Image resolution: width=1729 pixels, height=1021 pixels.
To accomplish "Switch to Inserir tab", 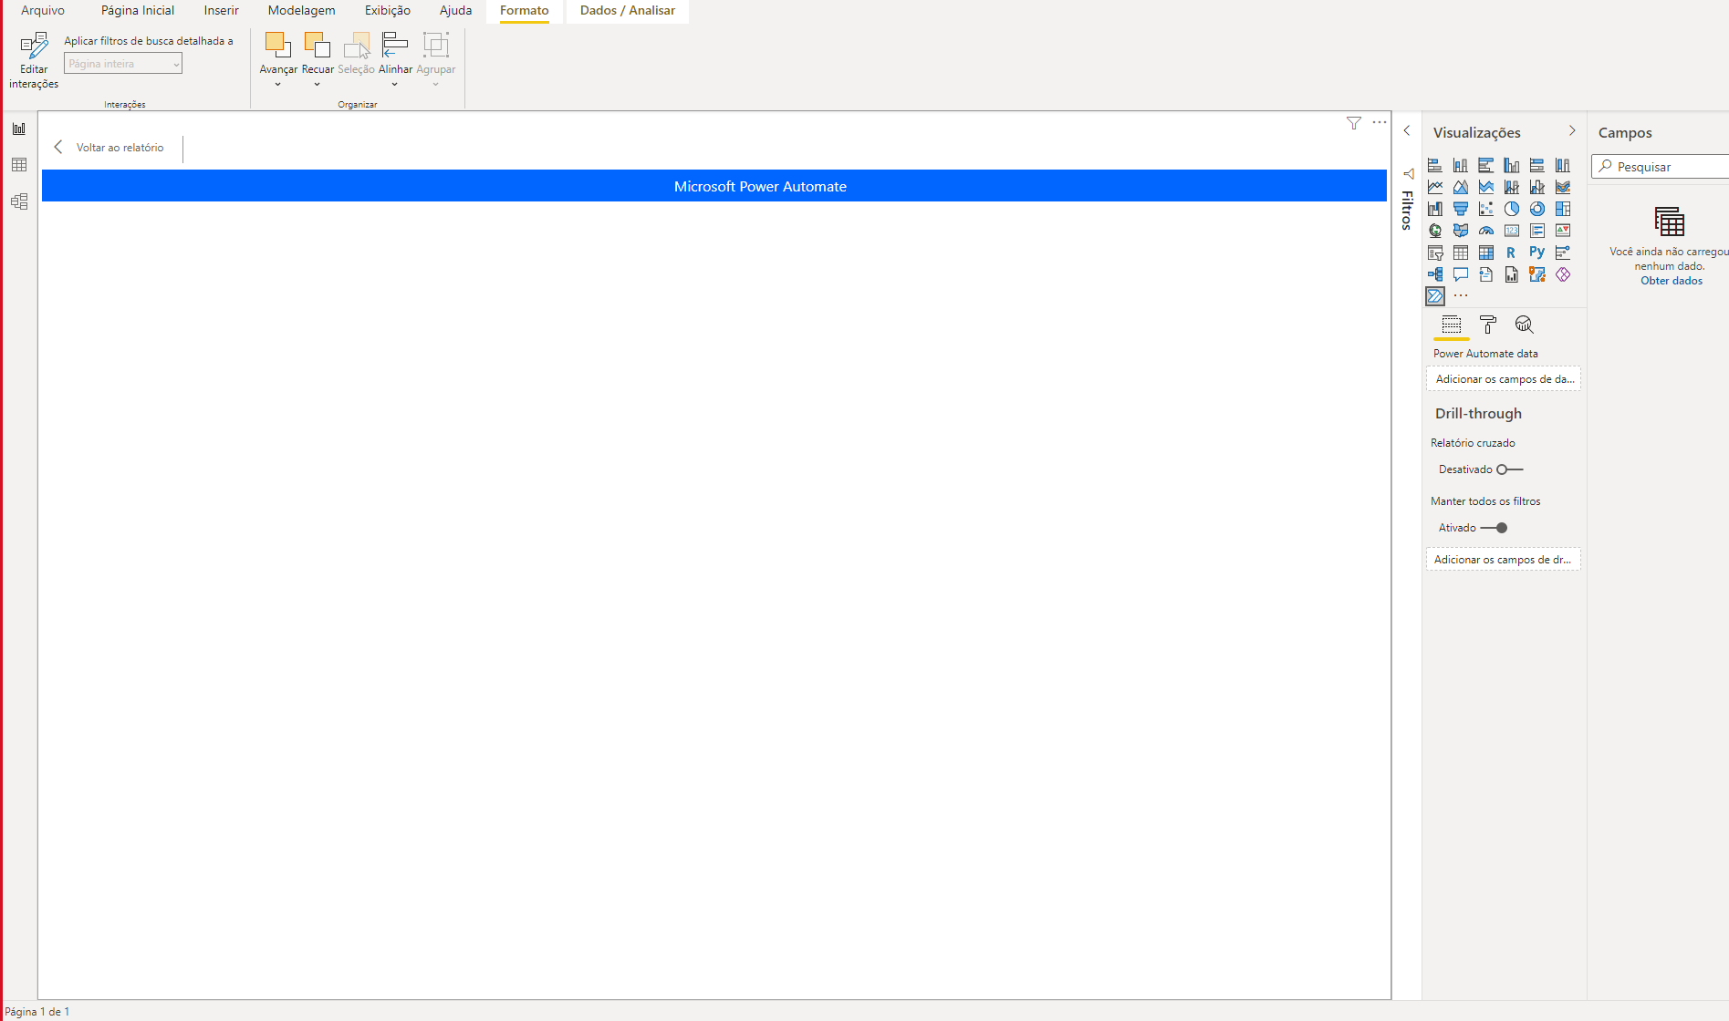I will point(222,10).
